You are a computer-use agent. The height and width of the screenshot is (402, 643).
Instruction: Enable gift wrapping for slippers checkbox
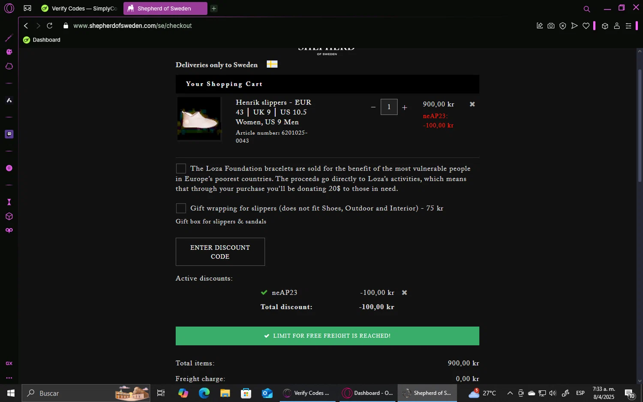click(x=181, y=208)
